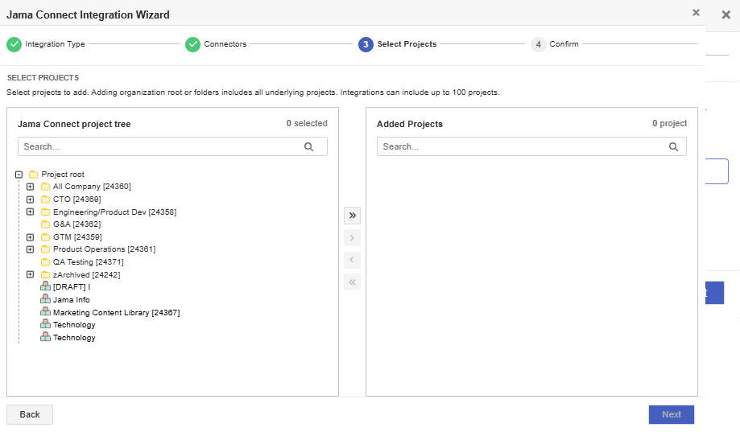This screenshot has height=436, width=740.
Task: Click the QA Testing folder icon
Action: (45, 262)
